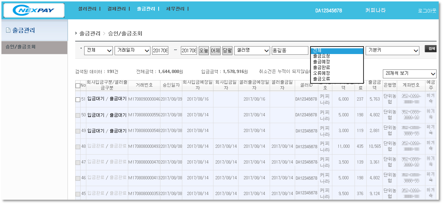Click the 입금금액 : 1,578,916원 summary
Viewport: 443px width, 204px height.
(225, 72)
